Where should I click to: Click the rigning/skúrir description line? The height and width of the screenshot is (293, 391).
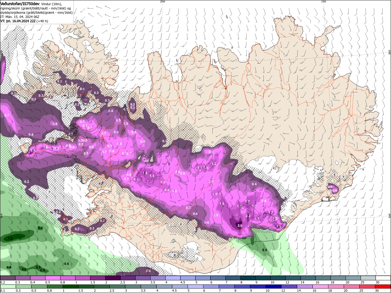[x=36, y=8]
